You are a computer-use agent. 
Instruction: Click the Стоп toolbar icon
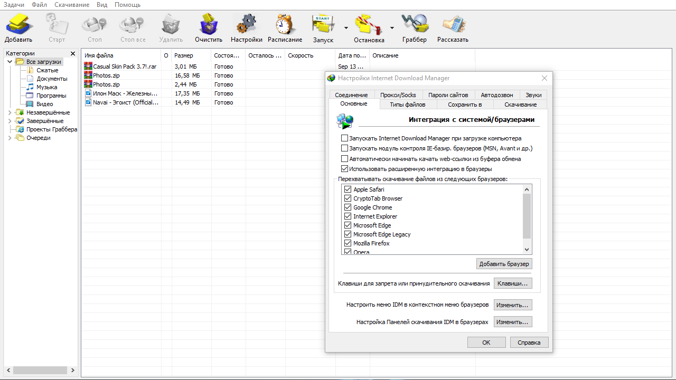[95, 24]
